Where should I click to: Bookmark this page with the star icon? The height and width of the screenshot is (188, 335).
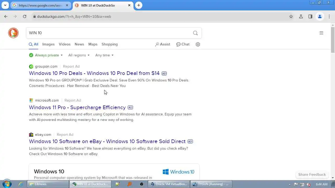tap(291, 16)
